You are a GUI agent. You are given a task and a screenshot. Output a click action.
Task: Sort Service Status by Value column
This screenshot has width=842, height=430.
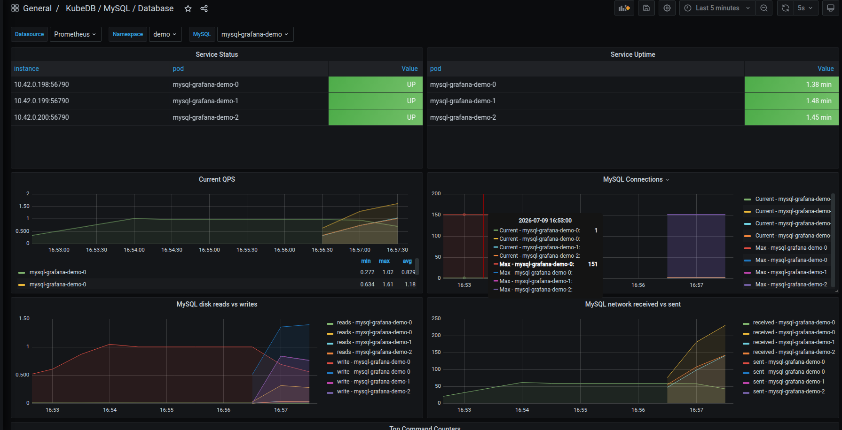coord(409,69)
